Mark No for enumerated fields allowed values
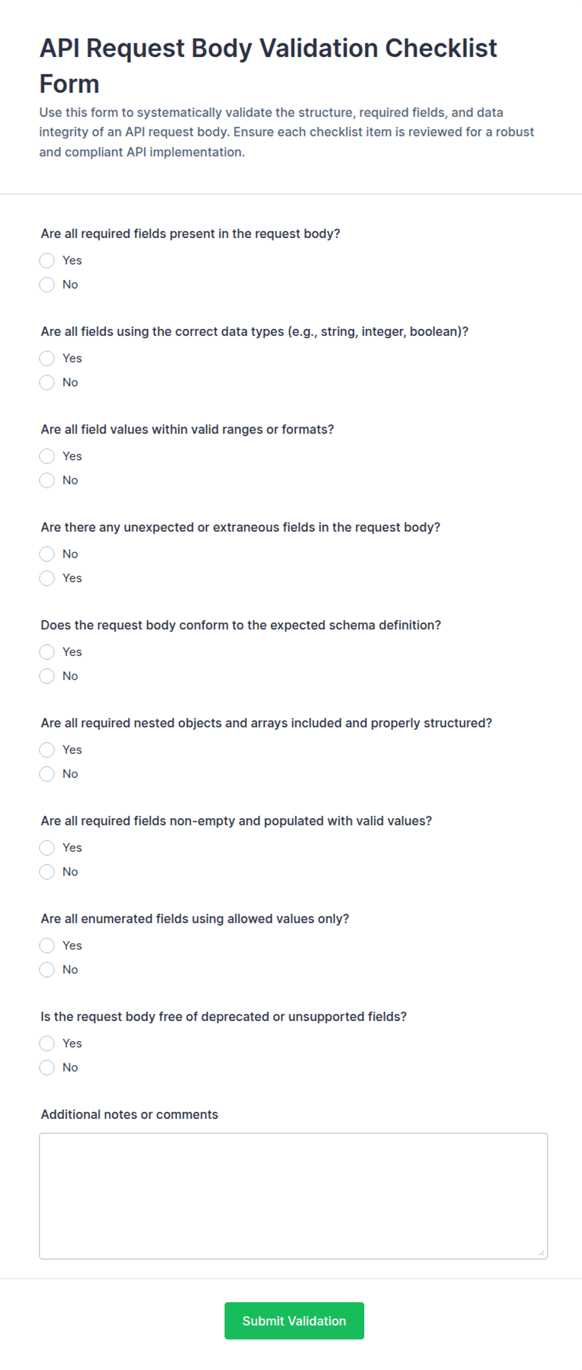Viewport: 582px width, 1370px height. click(47, 970)
